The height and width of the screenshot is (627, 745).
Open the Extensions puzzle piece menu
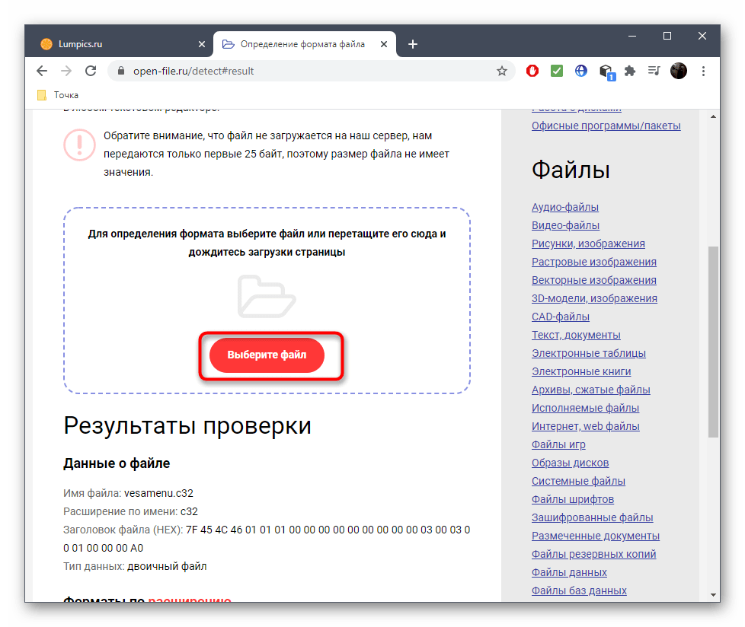click(x=630, y=71)
